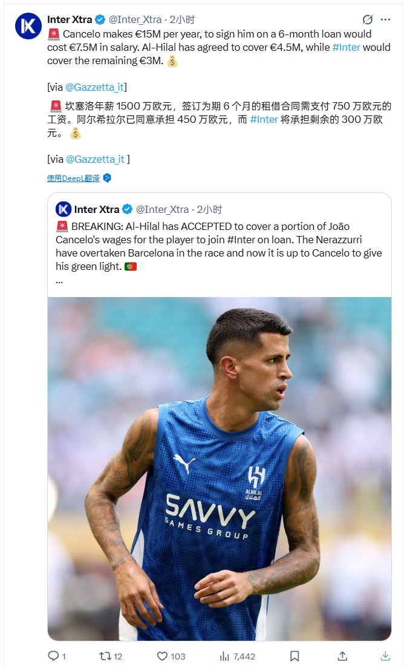Click the green download arrow icon
This screenshot has height=668, width=404.
pos(385,656)
